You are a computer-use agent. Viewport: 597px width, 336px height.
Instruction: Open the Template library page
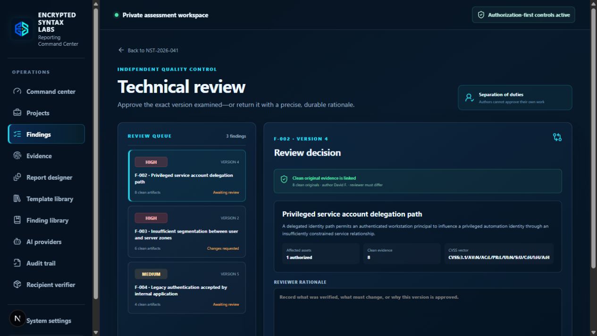pos(46,199)
